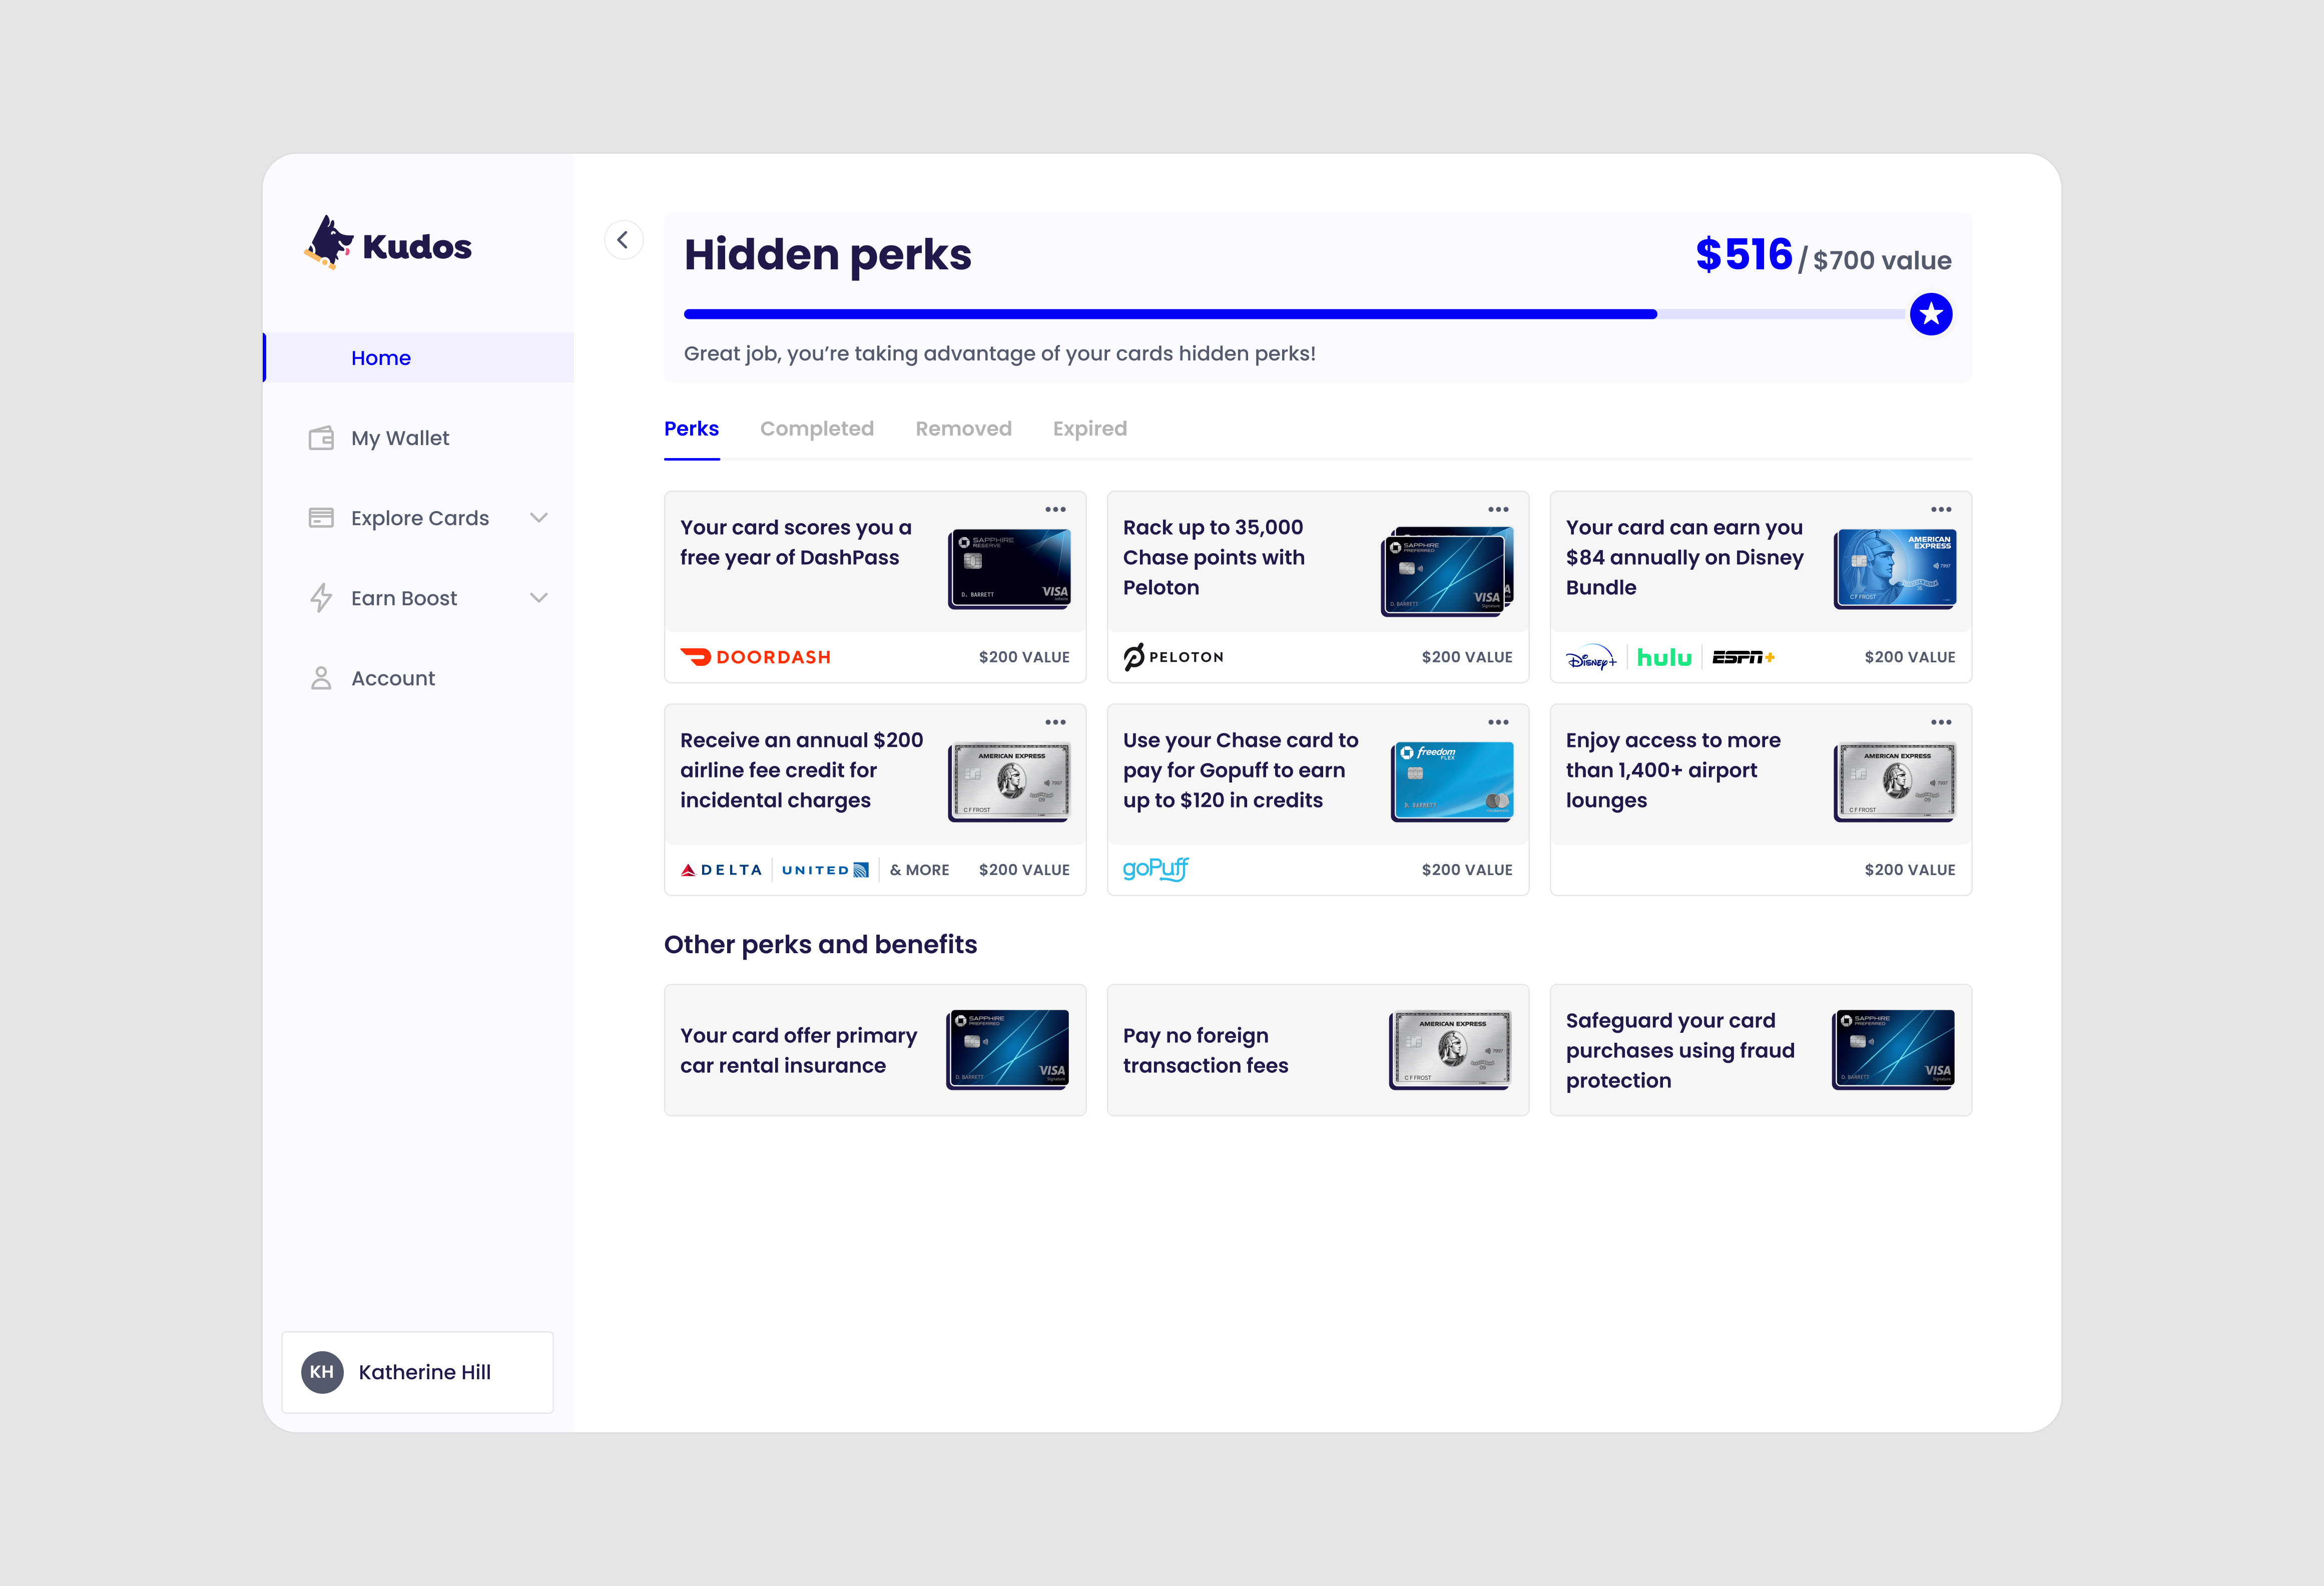Click the Earn Boost lightning icon
This screenshot has width=2324, height=1586.
coord(321,598)
